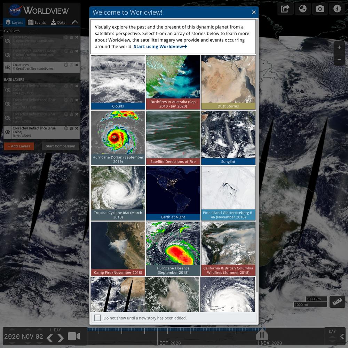Show info for Coastlines overlay layer
Screen dimensions: 348x348
(x=66, y=65)
